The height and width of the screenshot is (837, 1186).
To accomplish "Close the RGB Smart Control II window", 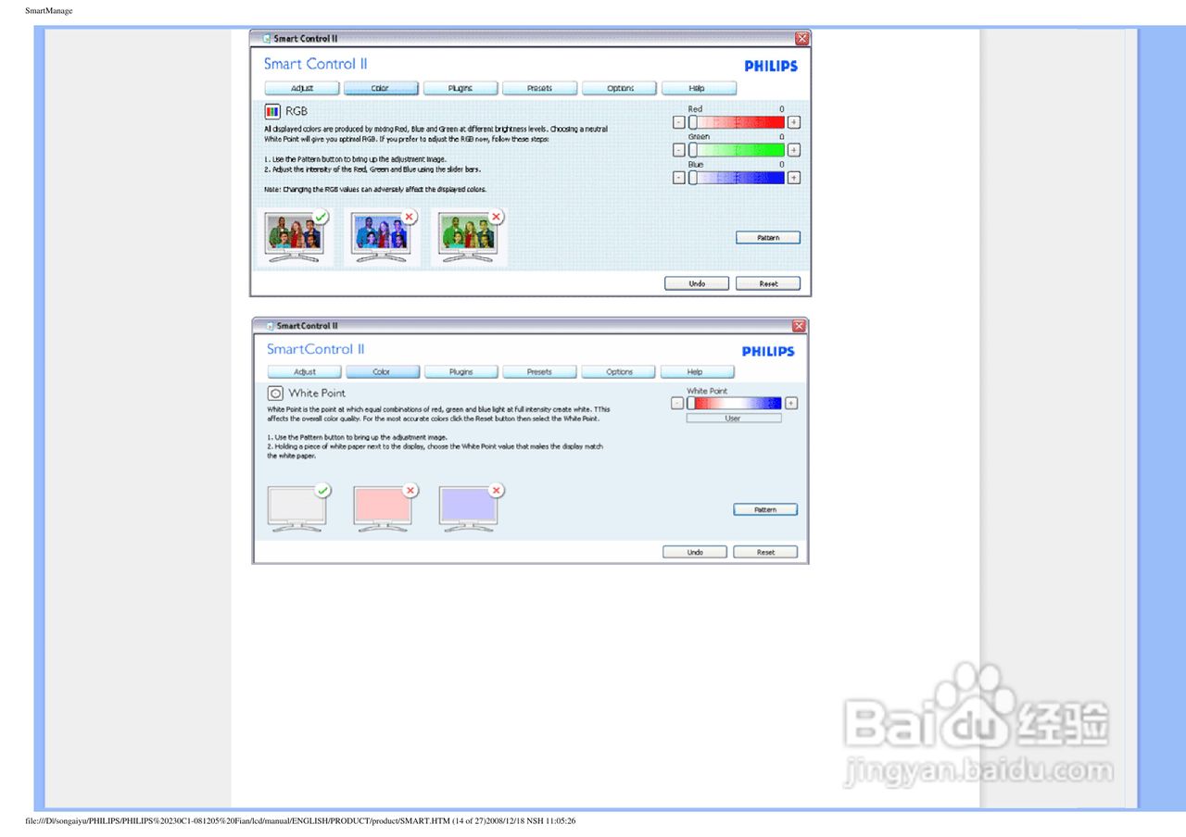I will tap(801, 38).
